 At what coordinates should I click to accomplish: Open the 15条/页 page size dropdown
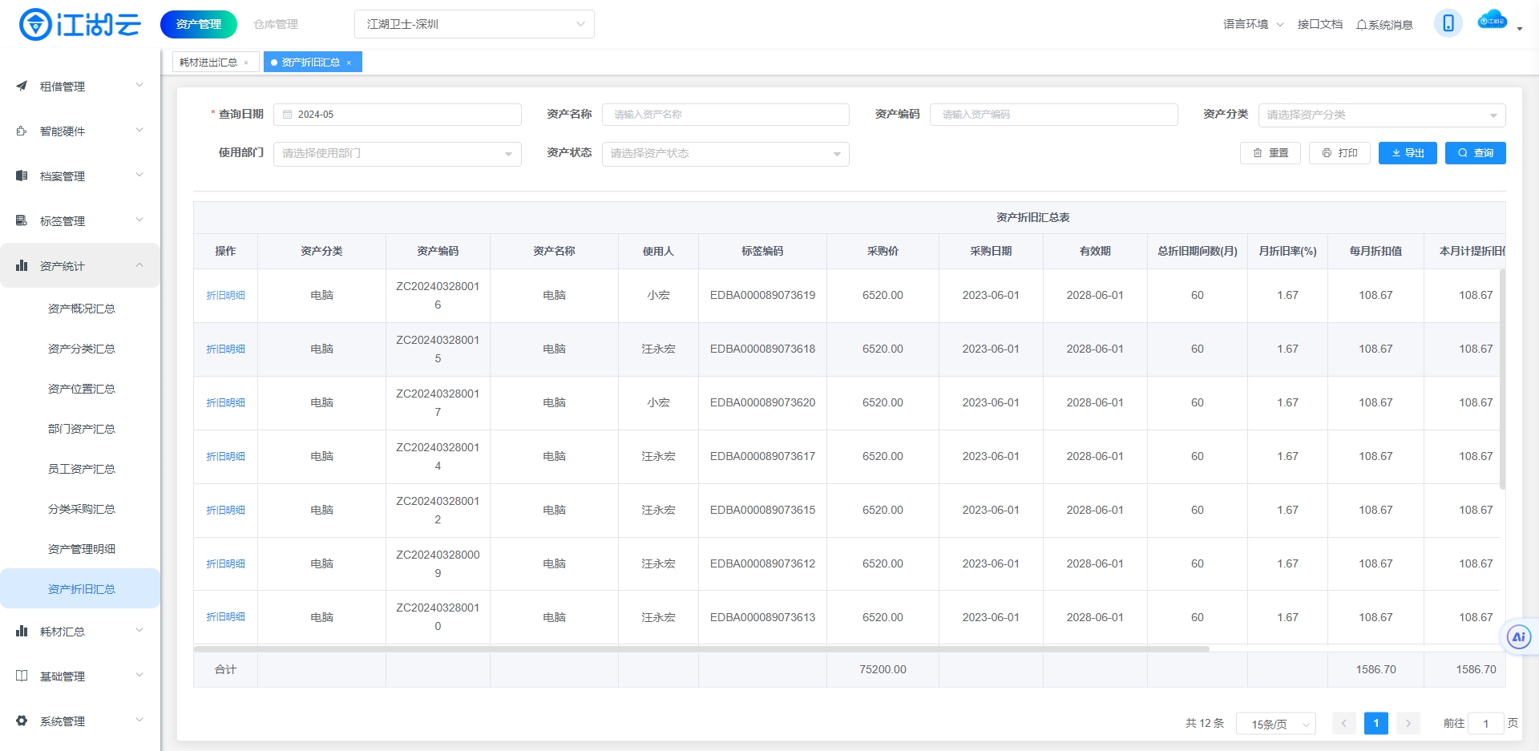click(x=1276, y=724)
